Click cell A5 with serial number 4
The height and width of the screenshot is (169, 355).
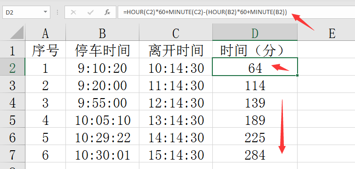click(x=45, y=119)
